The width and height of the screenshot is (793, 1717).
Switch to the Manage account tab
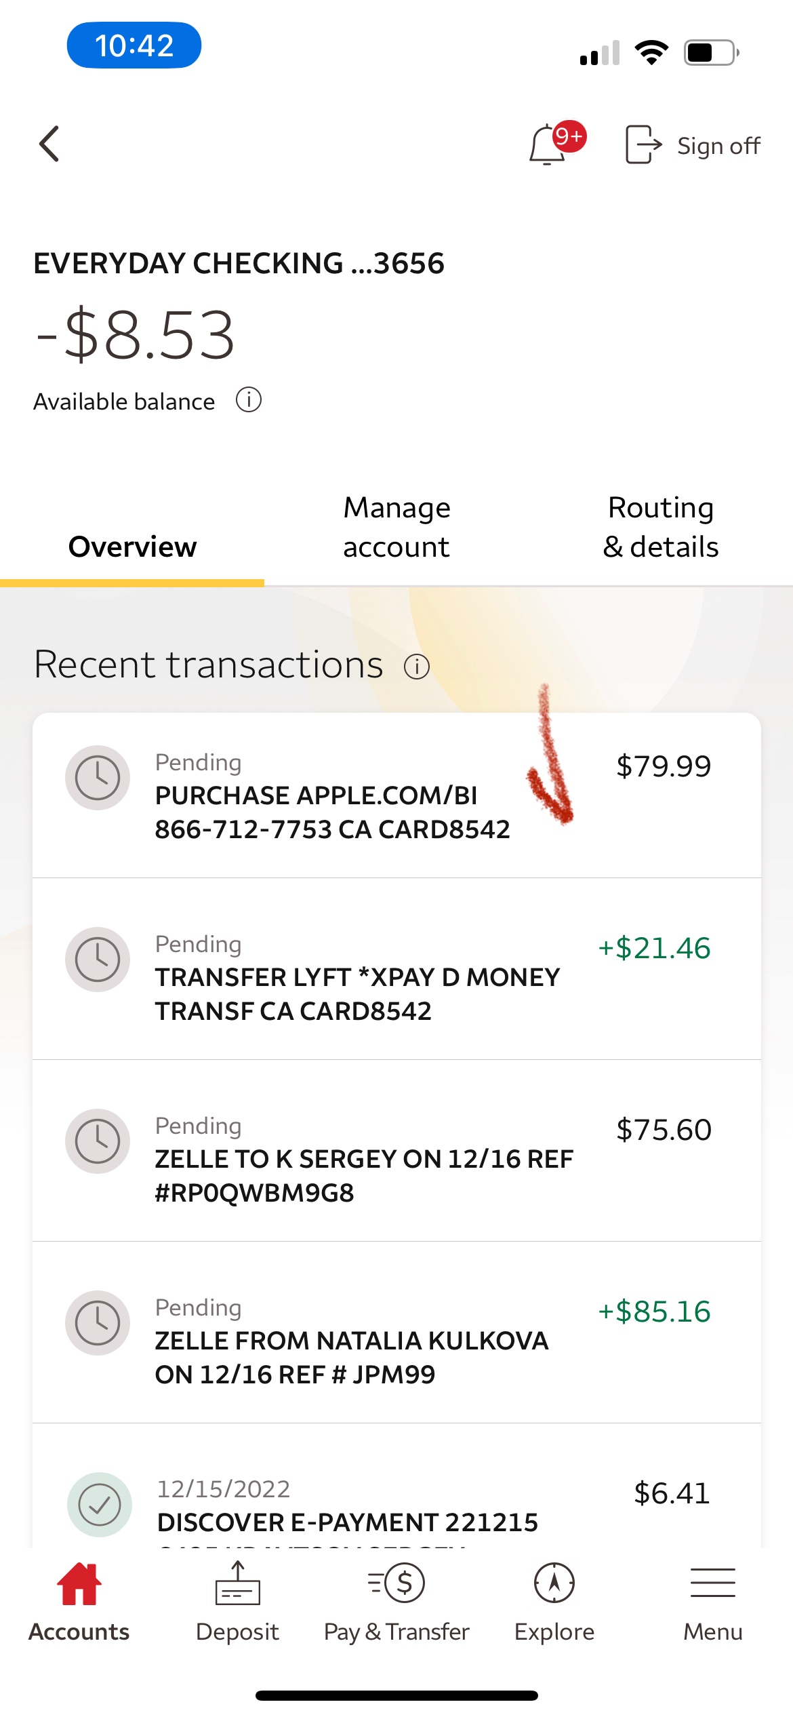coord(396,528)
